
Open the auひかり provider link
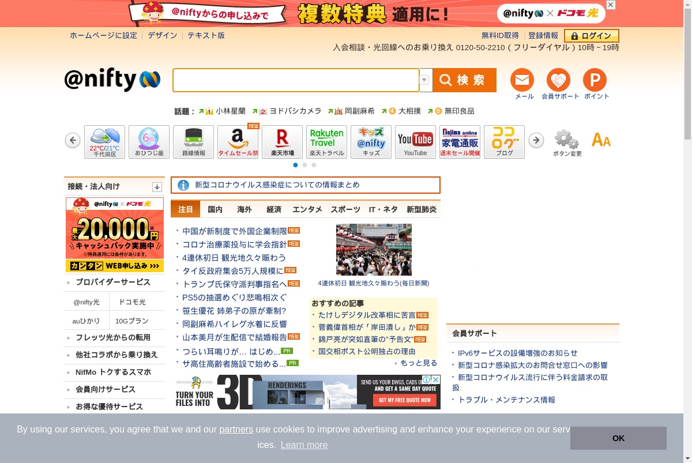[x=86, y=321]
